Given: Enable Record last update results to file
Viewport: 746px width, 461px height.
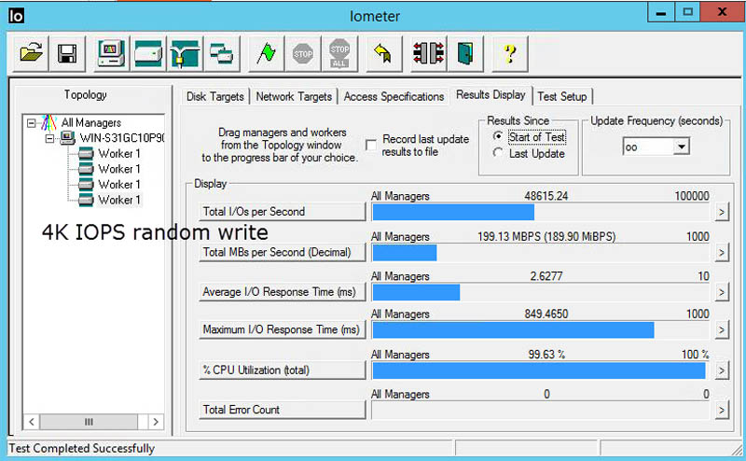Looking at the screenshot, I should (x=370, y=145).
